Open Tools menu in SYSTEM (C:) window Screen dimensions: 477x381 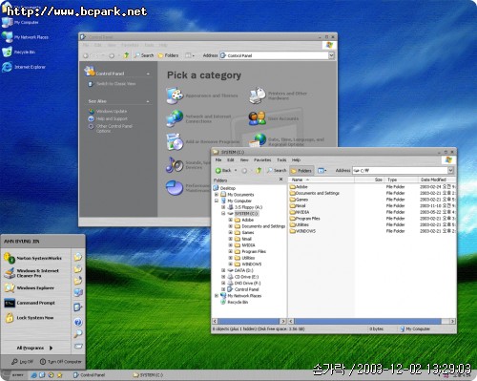(281, 159)
